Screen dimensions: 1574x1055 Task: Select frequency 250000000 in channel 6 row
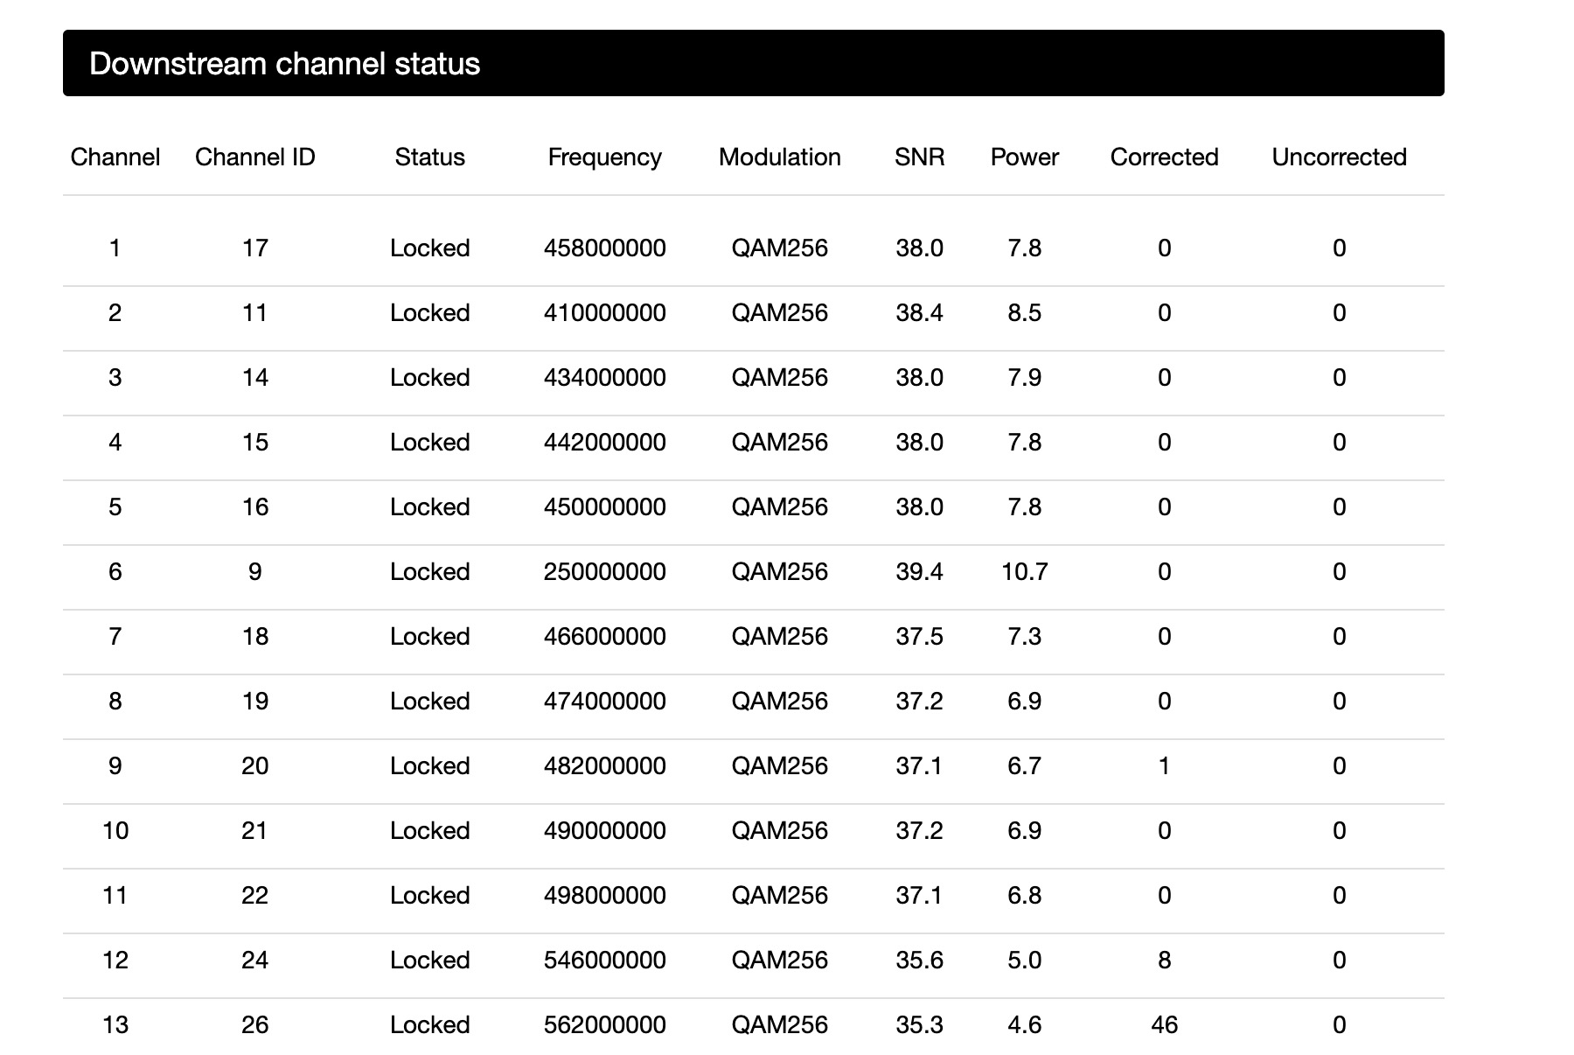tap(604, 572)
